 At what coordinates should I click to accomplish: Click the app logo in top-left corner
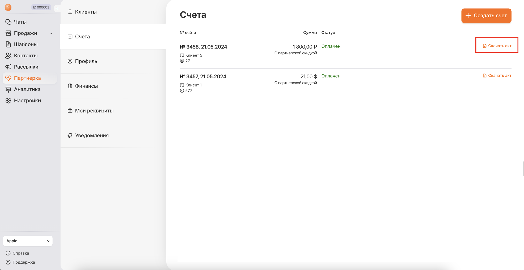tap(8, 7)
